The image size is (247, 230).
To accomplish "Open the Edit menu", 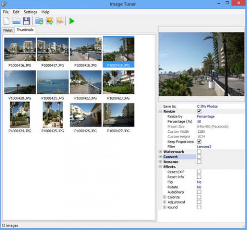I will click(x=16, y=12).
